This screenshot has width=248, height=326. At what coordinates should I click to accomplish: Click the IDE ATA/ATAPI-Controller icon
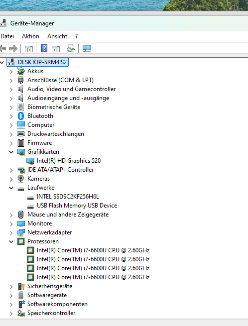21,170
